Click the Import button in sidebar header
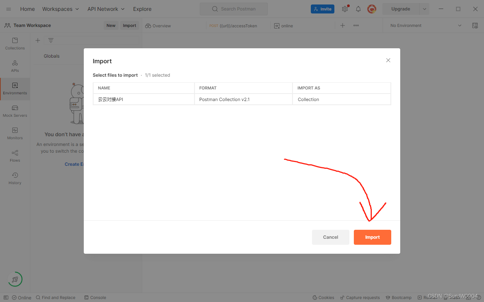The height and width of the screenshot is (302, 484). (x=129, y=25)
